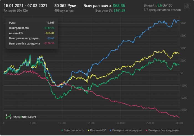Click the 15 000 x-axis label
The width and height of the screenshot is (194, 136).
tap(91, 123)
